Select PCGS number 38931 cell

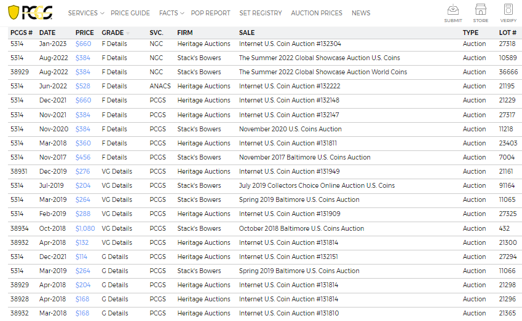coord(18,171)
